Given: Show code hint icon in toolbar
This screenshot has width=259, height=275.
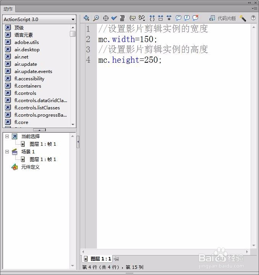Looking at the screenshot, I should (133, 18).
